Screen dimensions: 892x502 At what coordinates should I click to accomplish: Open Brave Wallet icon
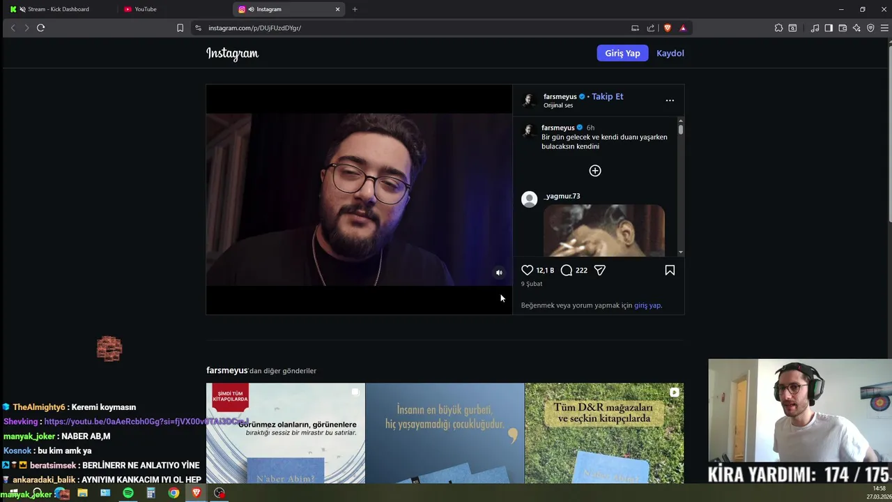tap(843, 28)
